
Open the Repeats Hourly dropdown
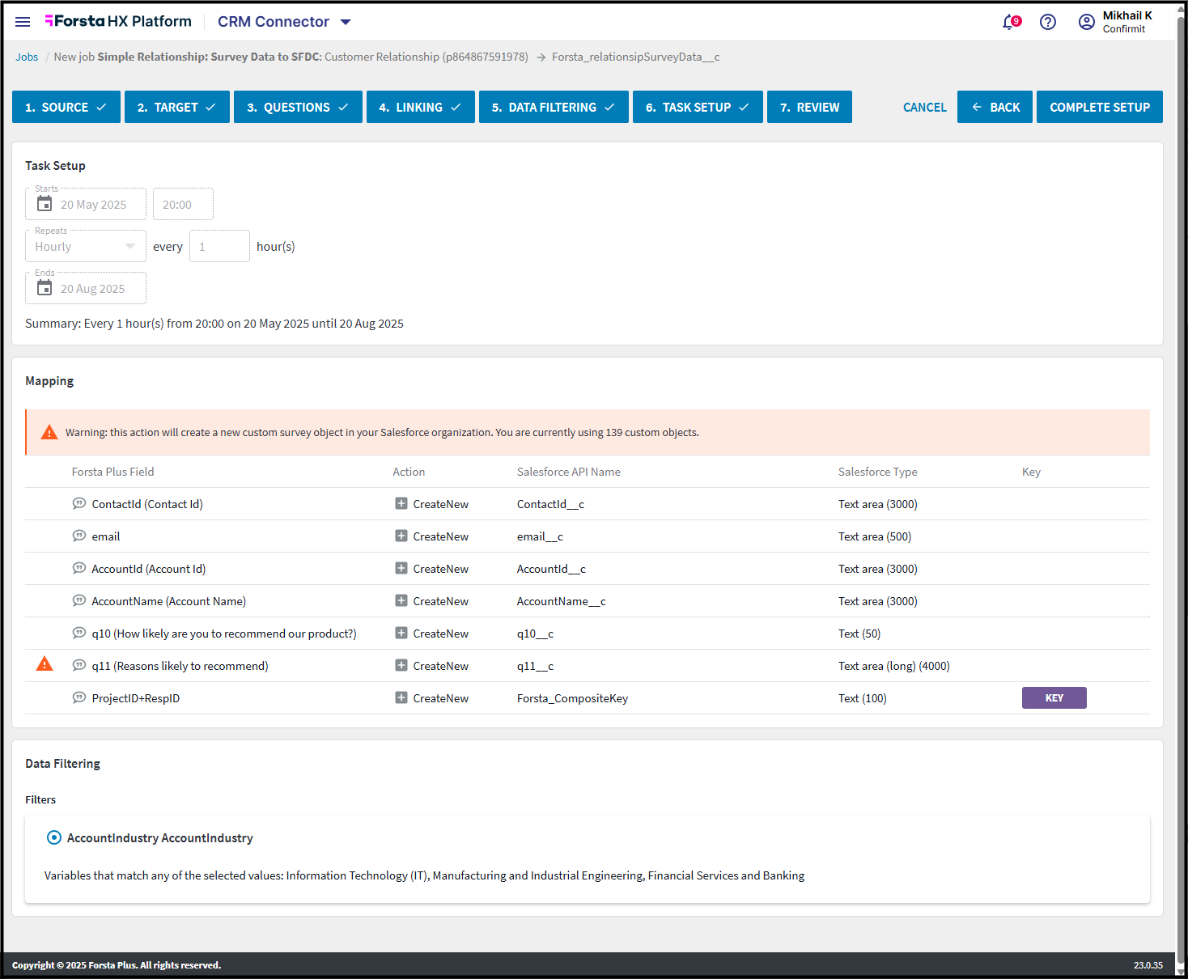[86, 246]
